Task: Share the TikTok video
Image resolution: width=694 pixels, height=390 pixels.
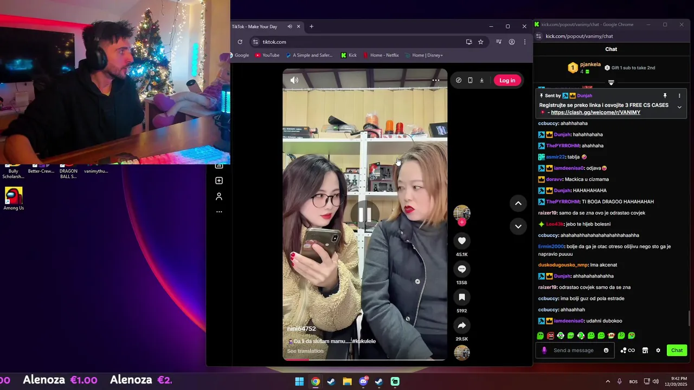Action: point(462,326)
